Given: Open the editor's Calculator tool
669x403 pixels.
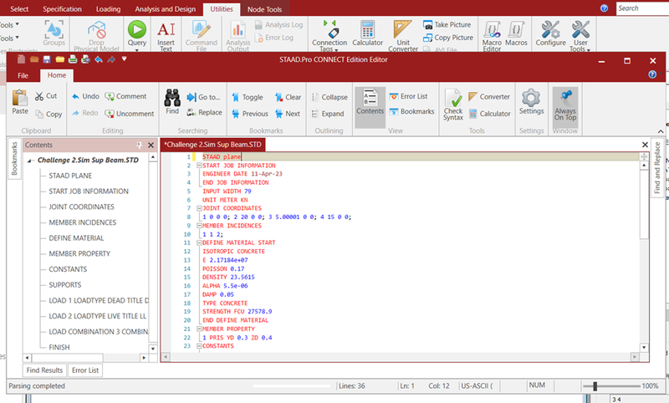Looking at the screenshot, I should click(489, 114).
